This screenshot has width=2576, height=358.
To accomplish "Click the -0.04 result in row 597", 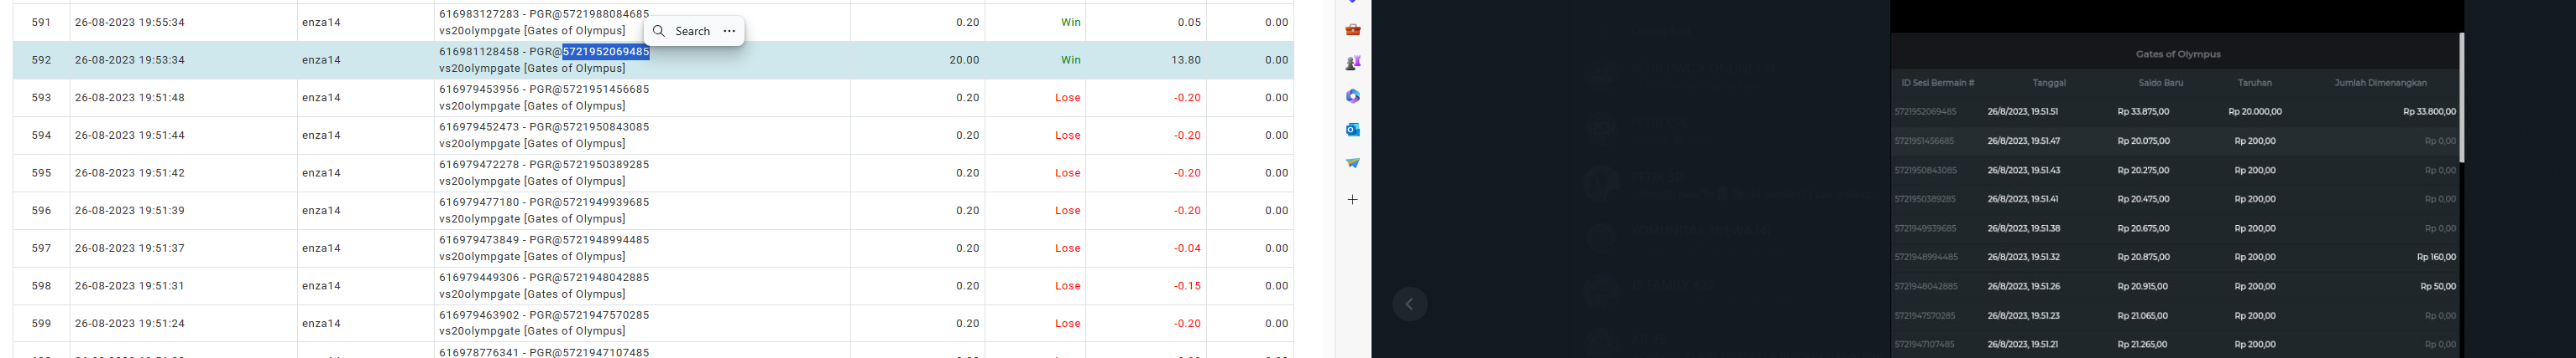I will click(x=1187, y=248).
